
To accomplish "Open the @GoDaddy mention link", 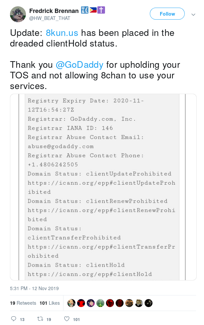I will click(x=79, y=65).
